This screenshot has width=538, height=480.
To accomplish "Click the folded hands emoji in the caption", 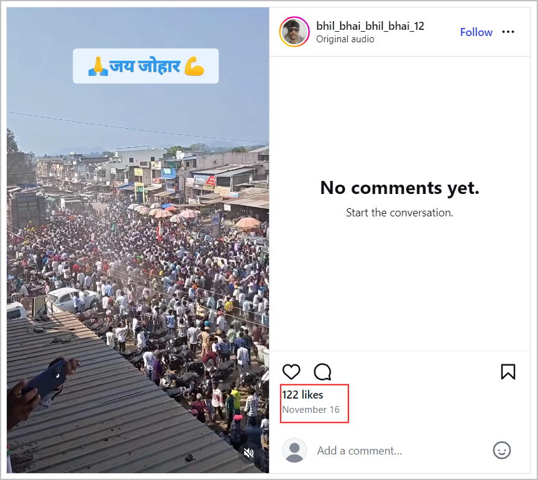I will [x=98, y=66].
